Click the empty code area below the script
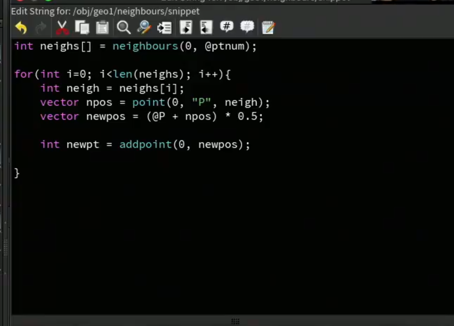The image size is (454, 326). [x=232, y=246]
